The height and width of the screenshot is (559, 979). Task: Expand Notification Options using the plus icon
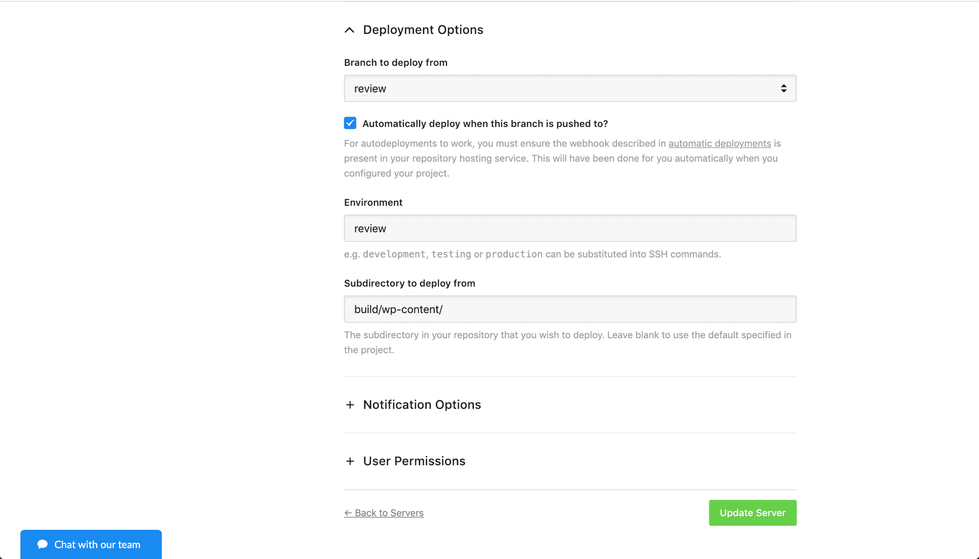point(350,405)
